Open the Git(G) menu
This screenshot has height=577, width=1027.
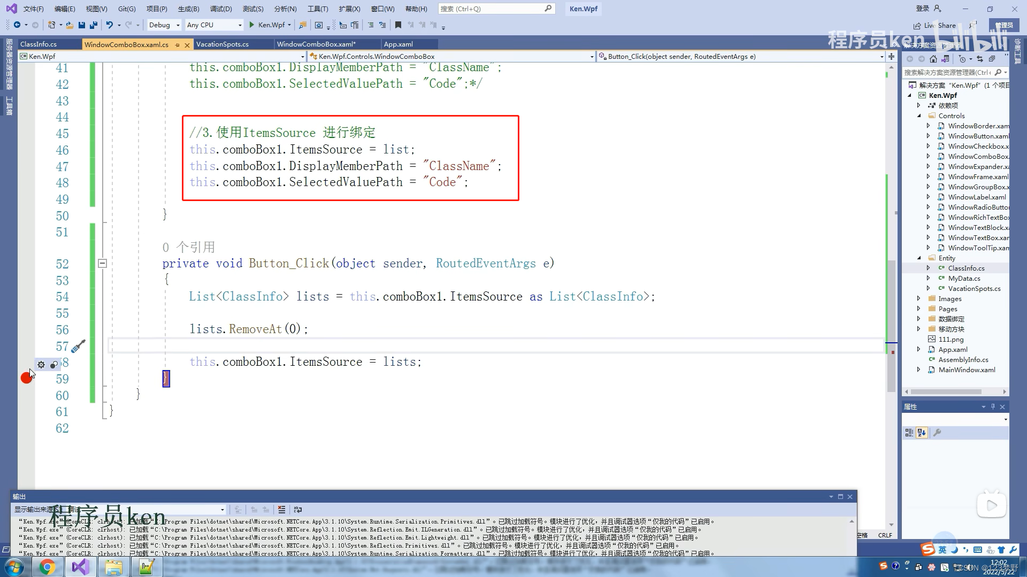coord(127,9)
